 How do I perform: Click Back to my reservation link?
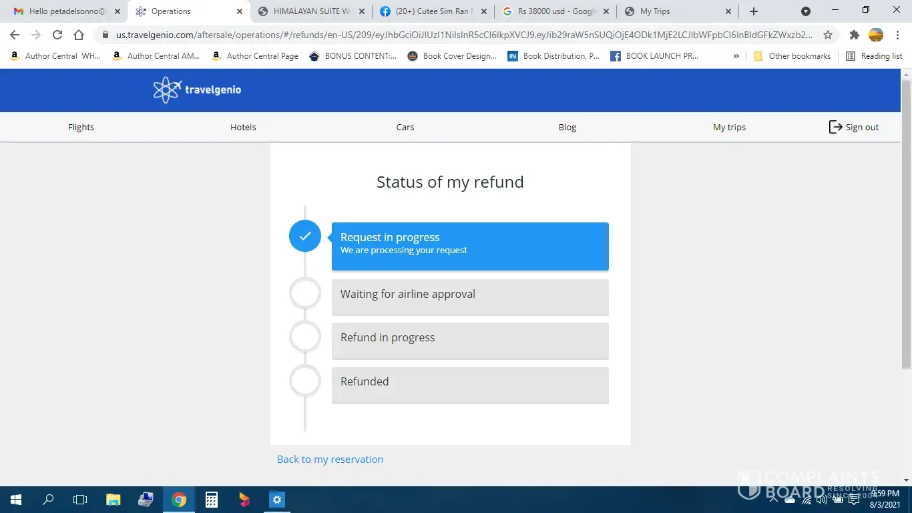point(330,459)
